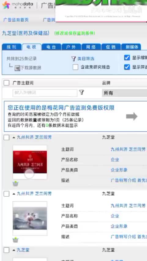
Task: Check the first 九州共济 芝兰同芳 record checkbox
Action: (x=6, y=138)
